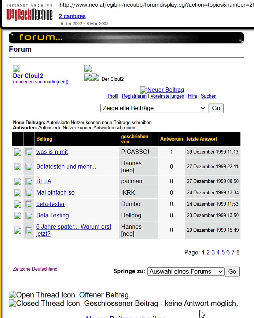Click message icon in 'was is´n mit' row
Image resolution: width=254 pixels, height=318 pixels.
[29, 152]
